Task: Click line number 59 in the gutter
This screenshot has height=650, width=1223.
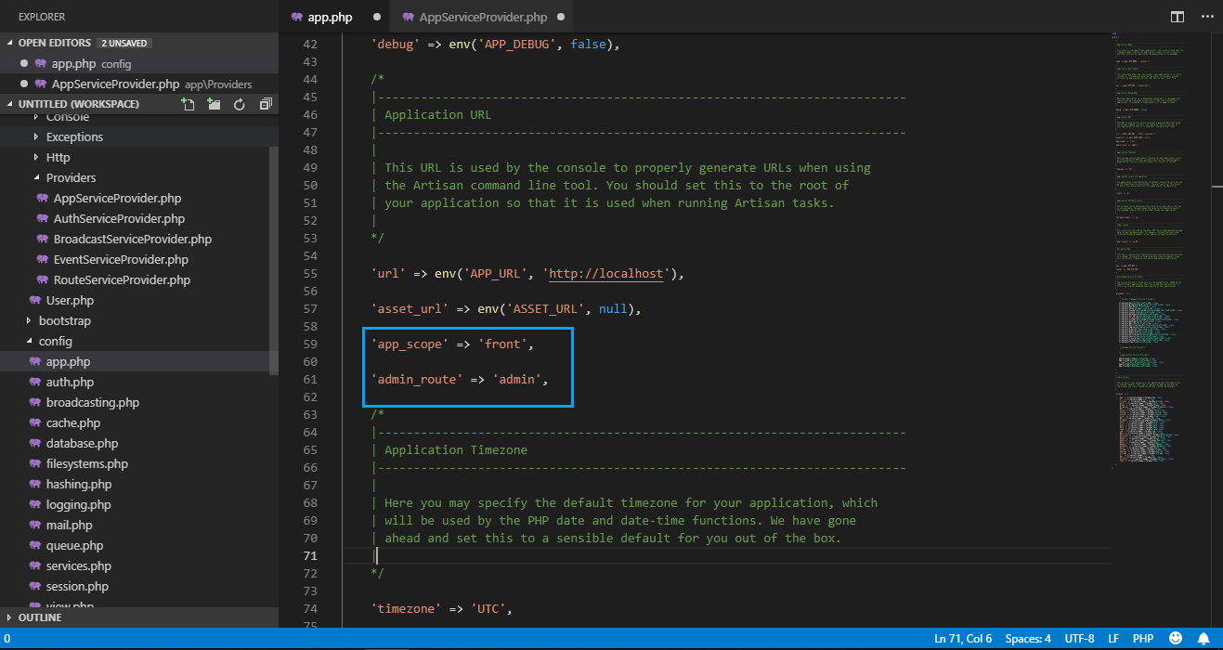Action: (309, 344)
